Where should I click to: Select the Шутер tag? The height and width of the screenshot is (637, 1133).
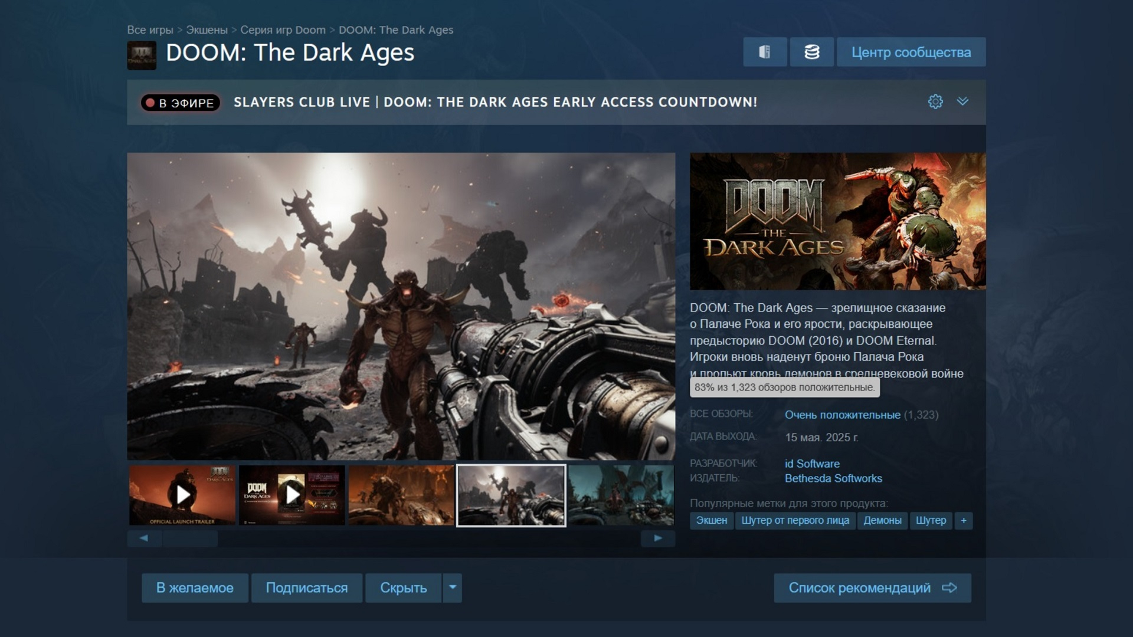931,520
